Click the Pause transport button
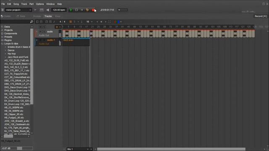This screenshot has width=269, height=151. (82, 10)
